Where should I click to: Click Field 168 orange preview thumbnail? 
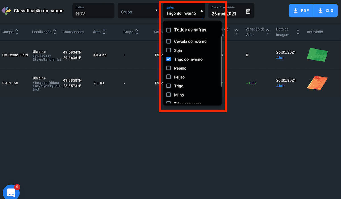317,83
